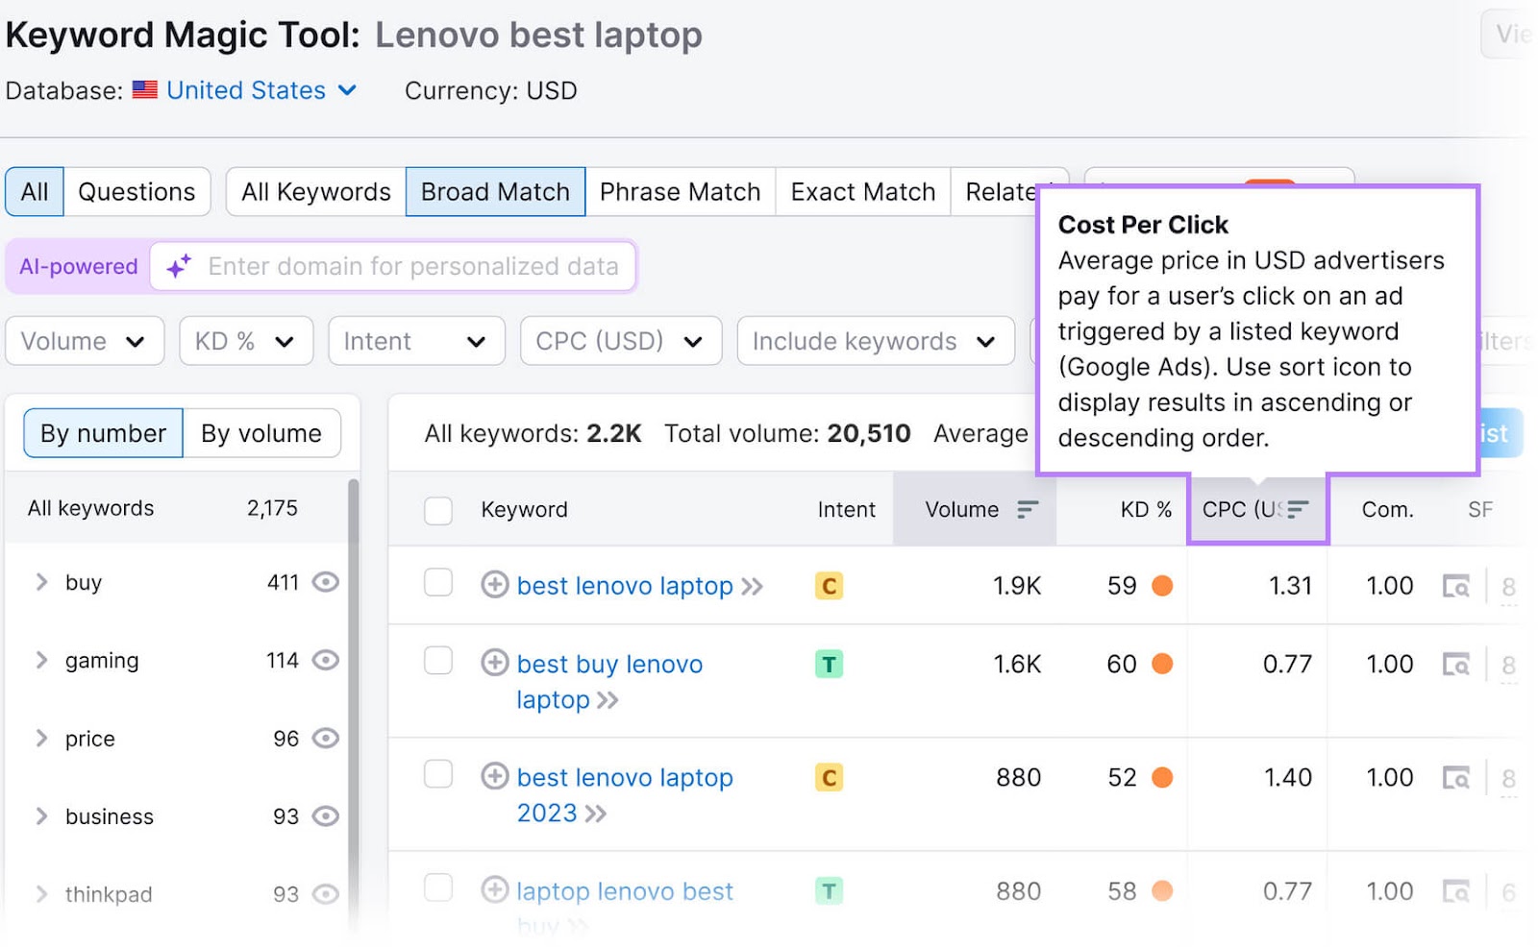Check the checkbox for "best lenovo laptop 2023"
The width and height of the screenshot is (1538, 948).
point(438,775)
